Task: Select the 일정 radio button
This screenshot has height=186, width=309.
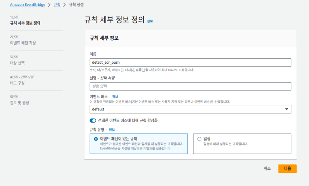Action: click(199, 139)
